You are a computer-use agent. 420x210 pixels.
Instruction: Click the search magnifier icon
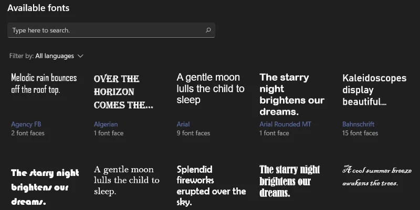(x=208, y=30)
